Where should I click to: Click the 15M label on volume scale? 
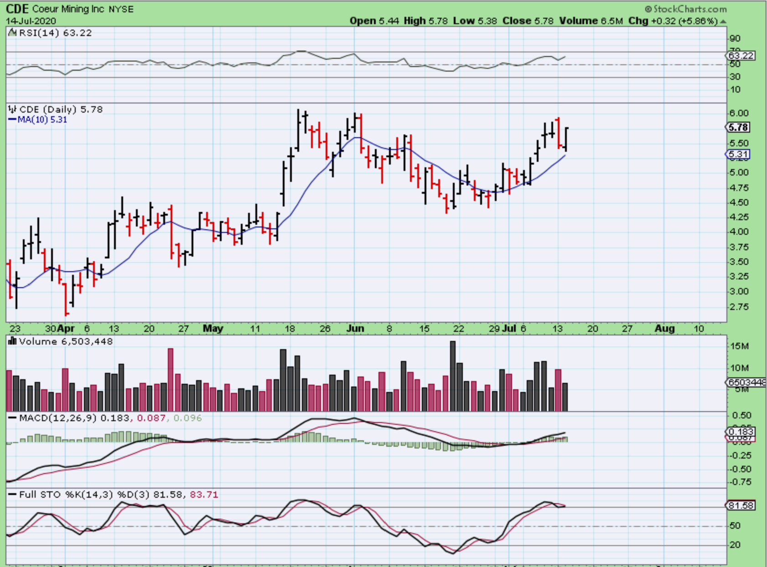point(740,346)
